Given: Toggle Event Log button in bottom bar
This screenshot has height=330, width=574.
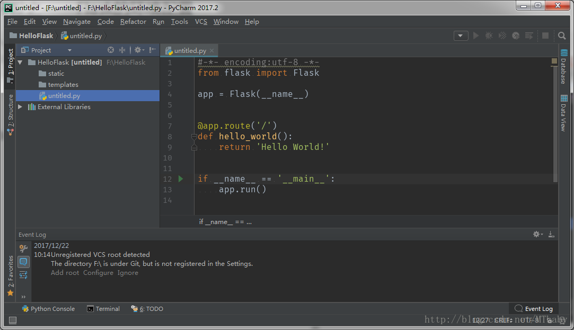Looking at the screenshot, I should click(x=534, y=309).
